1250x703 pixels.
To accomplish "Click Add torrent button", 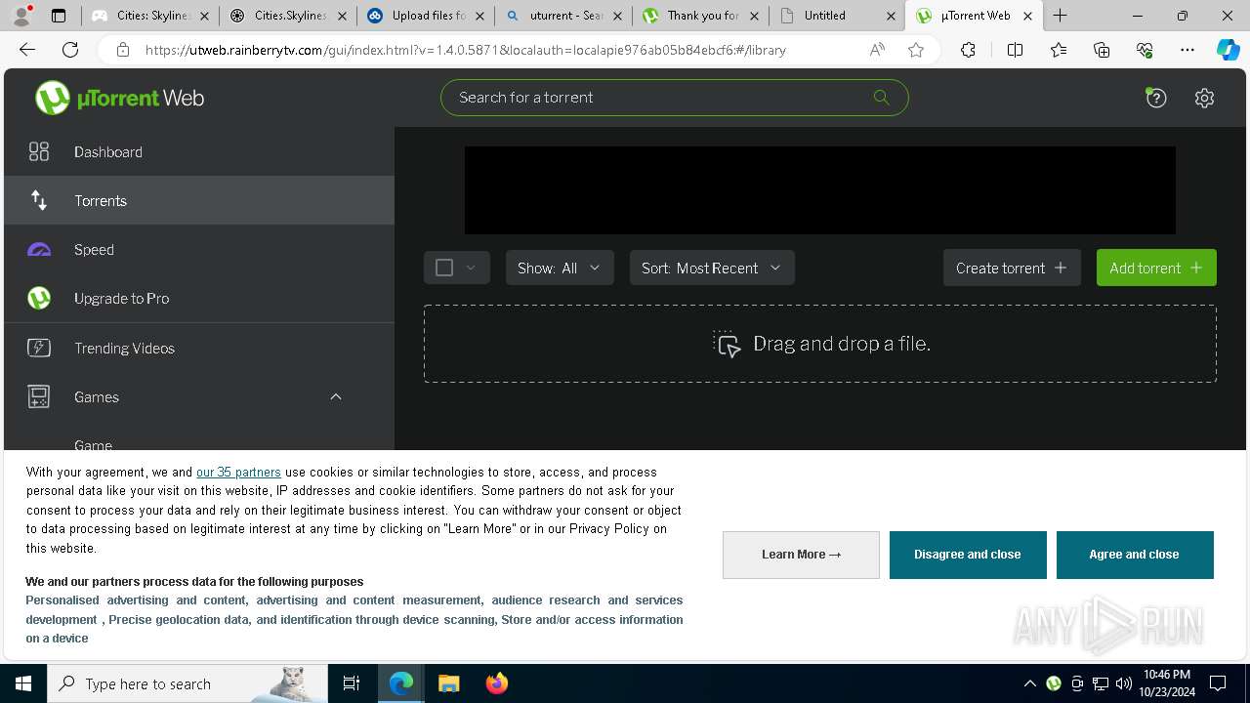I will (1156, 268).
